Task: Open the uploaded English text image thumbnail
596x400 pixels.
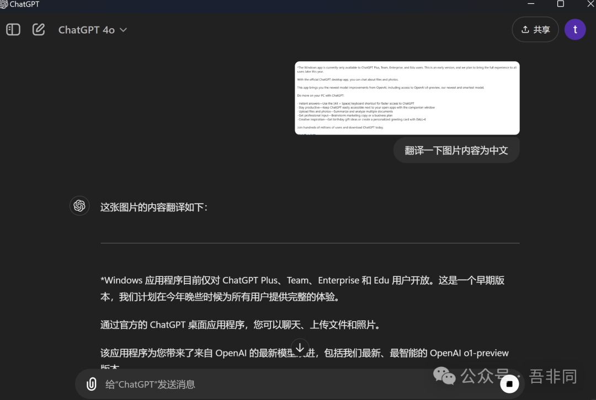Action: point(407,98)
